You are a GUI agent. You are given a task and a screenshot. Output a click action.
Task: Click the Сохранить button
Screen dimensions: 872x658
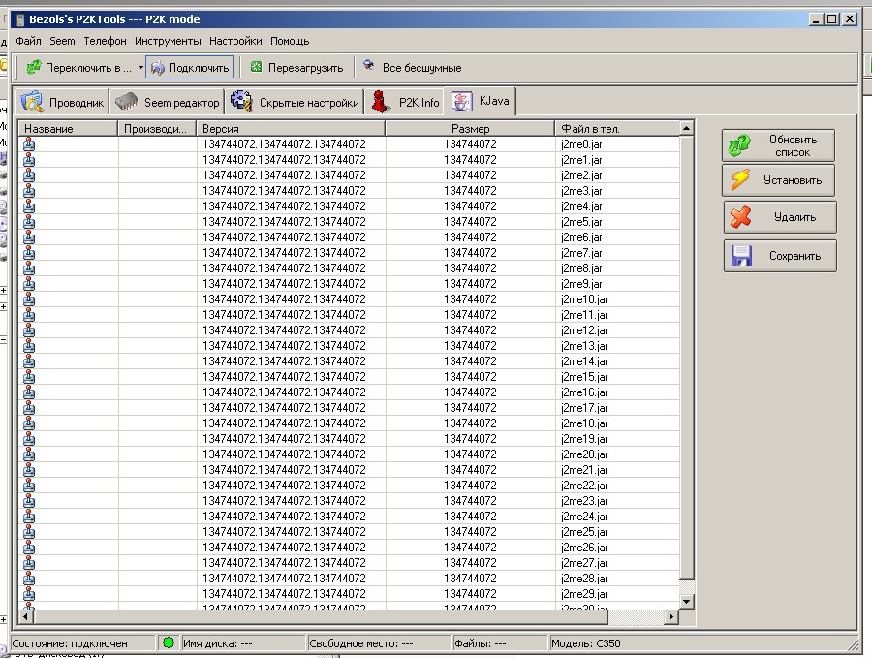[780, 256]
